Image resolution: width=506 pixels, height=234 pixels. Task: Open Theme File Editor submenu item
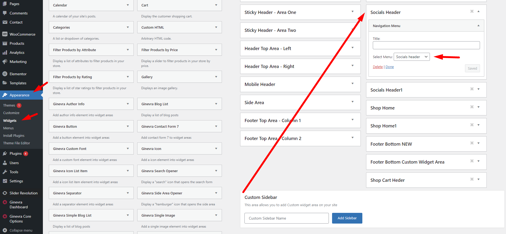(x=17, y=143)
